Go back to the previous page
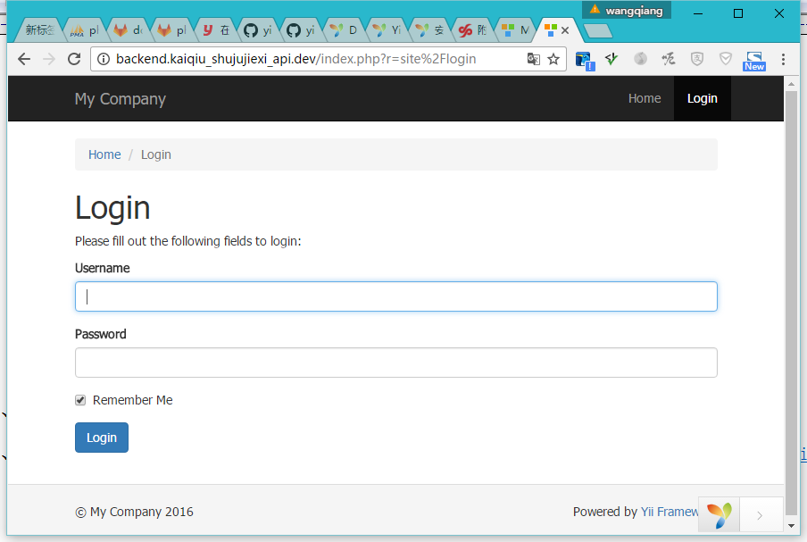The height and width of the screenshot is (542, 807). [24, 59]
